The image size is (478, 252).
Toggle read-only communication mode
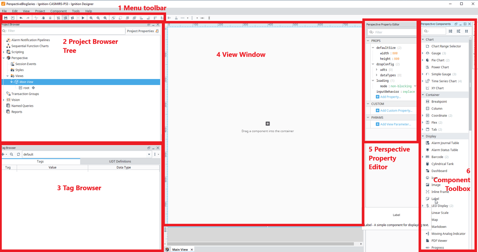(x=65, y=18)
